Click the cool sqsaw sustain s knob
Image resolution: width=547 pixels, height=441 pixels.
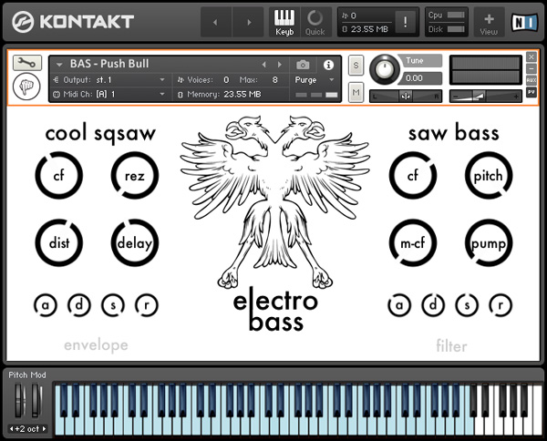(113, 305)
